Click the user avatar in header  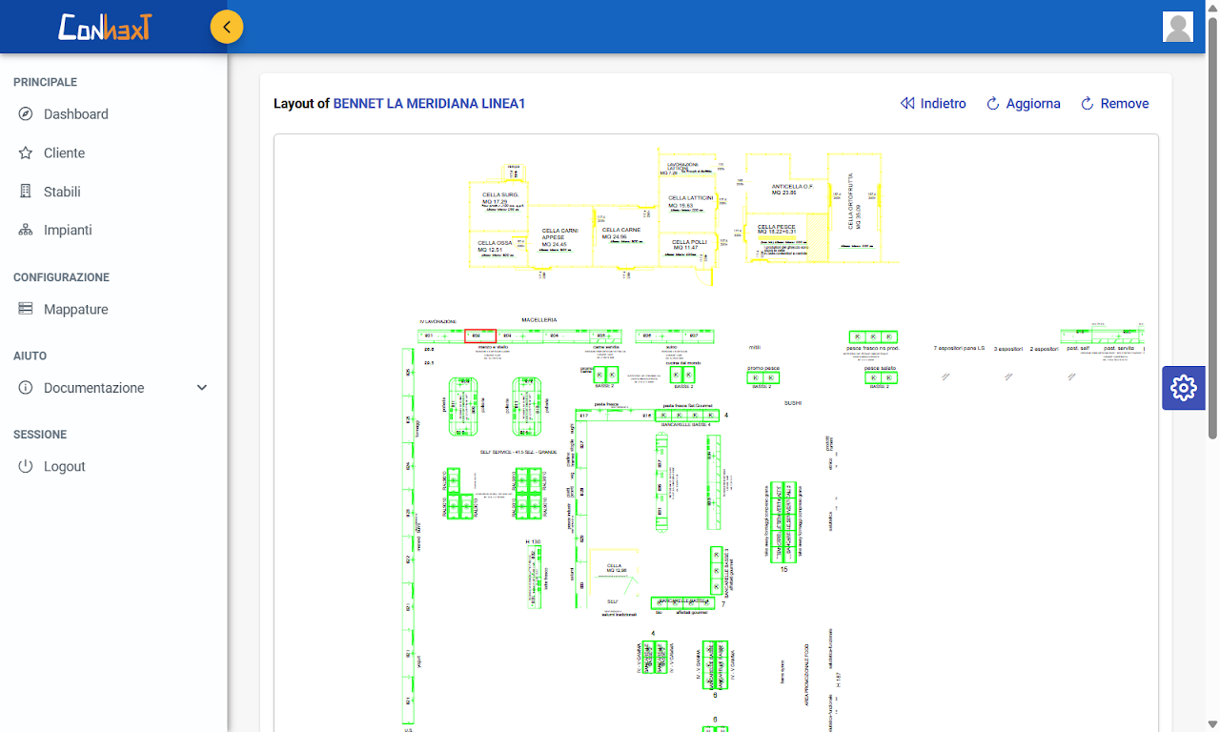tap(1178, 27)
